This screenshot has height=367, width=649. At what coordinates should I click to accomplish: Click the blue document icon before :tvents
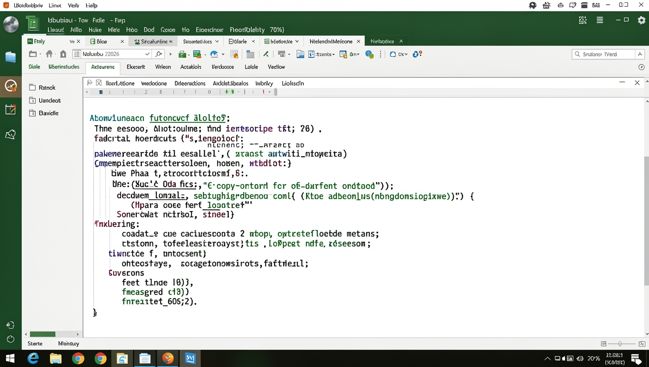click(300, 54)
